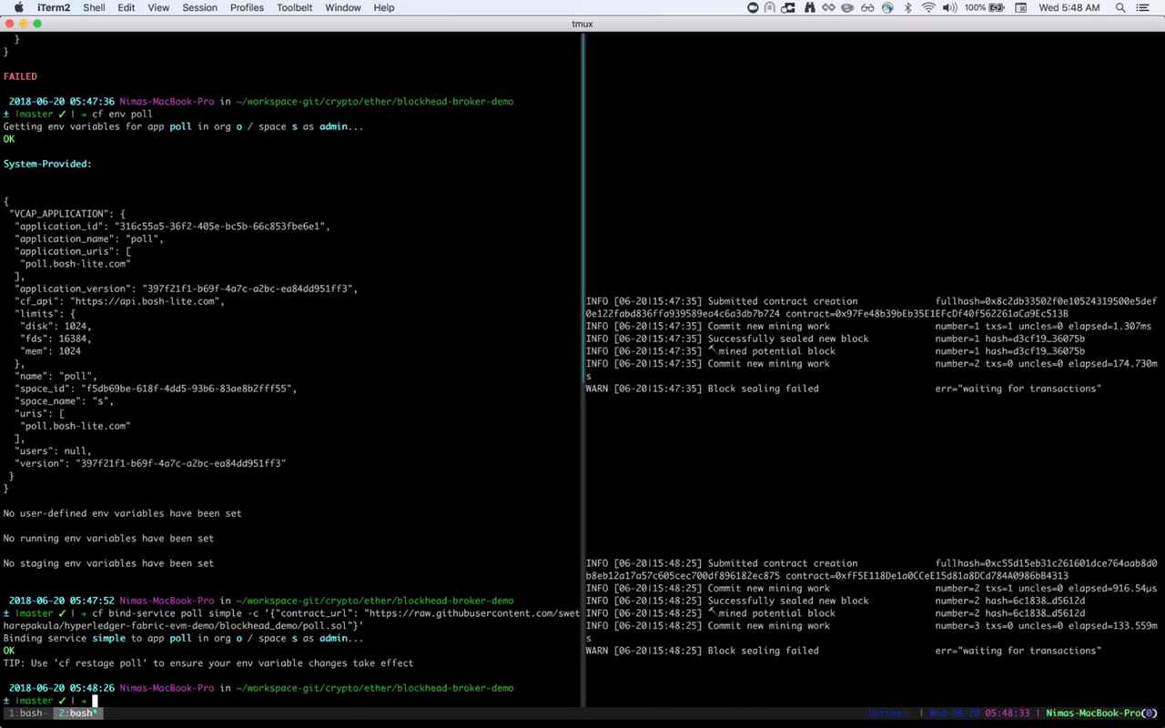Screen dimensions: 1165x728
Task: Click the 05:48:33 time in tmux status bar
Action: pyautogui.click(x=1007, y=713)
